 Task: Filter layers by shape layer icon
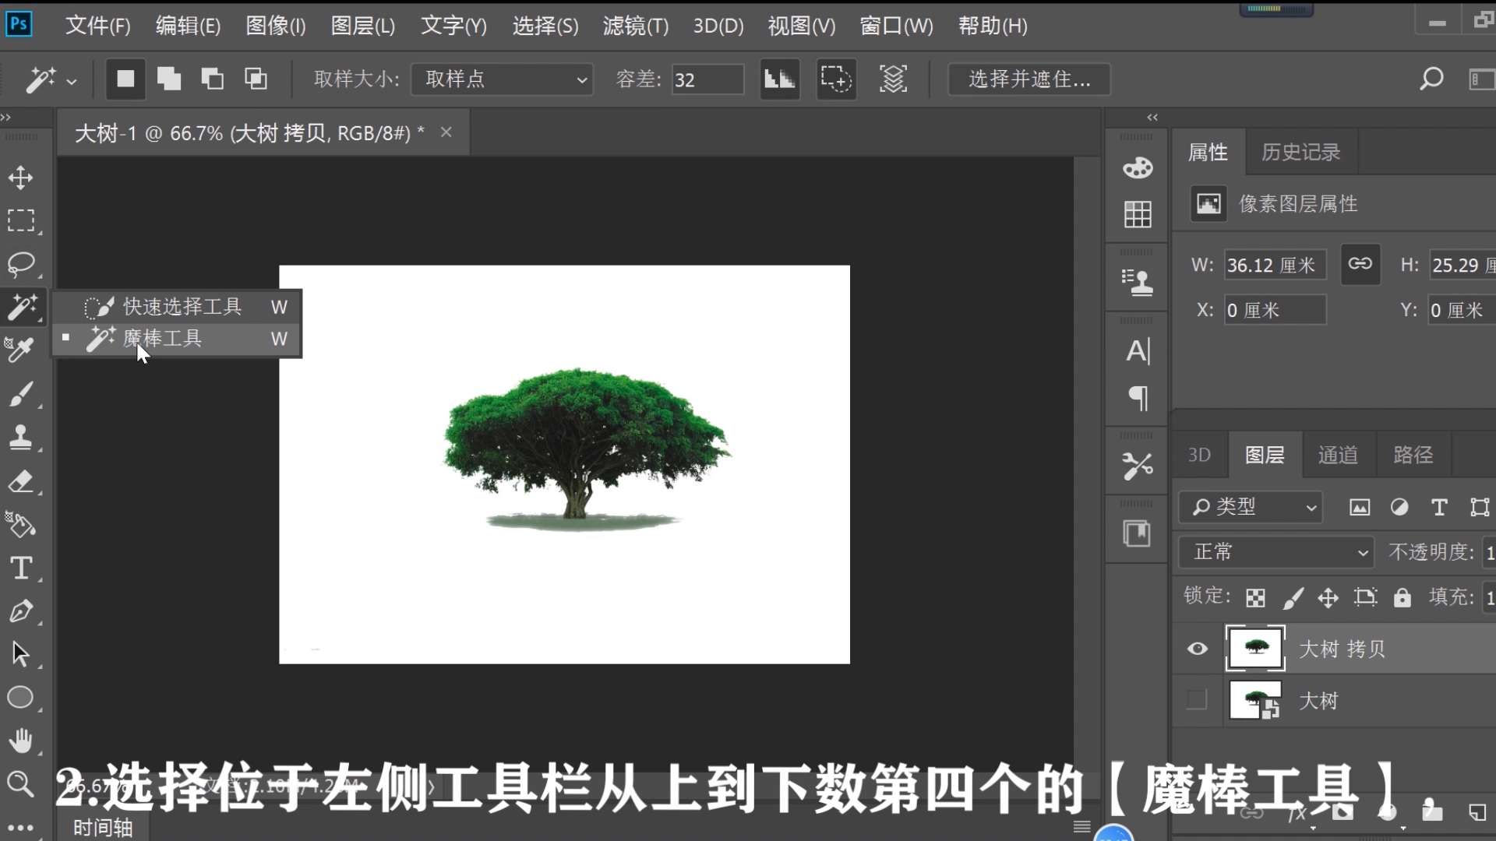coord(1480,508)
